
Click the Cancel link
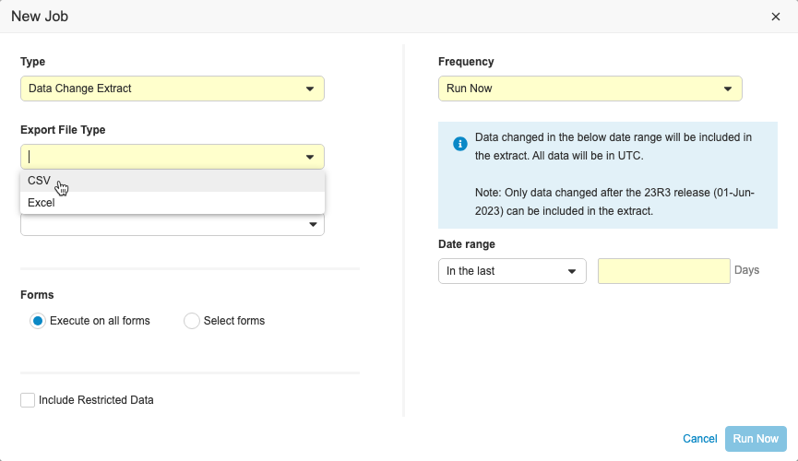click(x=699, y=439)
